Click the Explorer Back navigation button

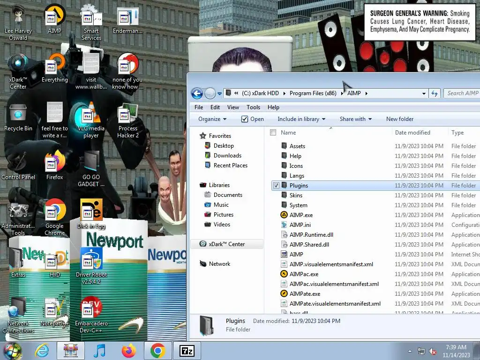click(197, 93)
